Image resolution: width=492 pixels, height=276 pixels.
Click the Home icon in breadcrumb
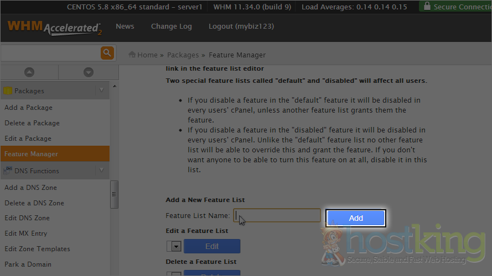tap(132, 55)
